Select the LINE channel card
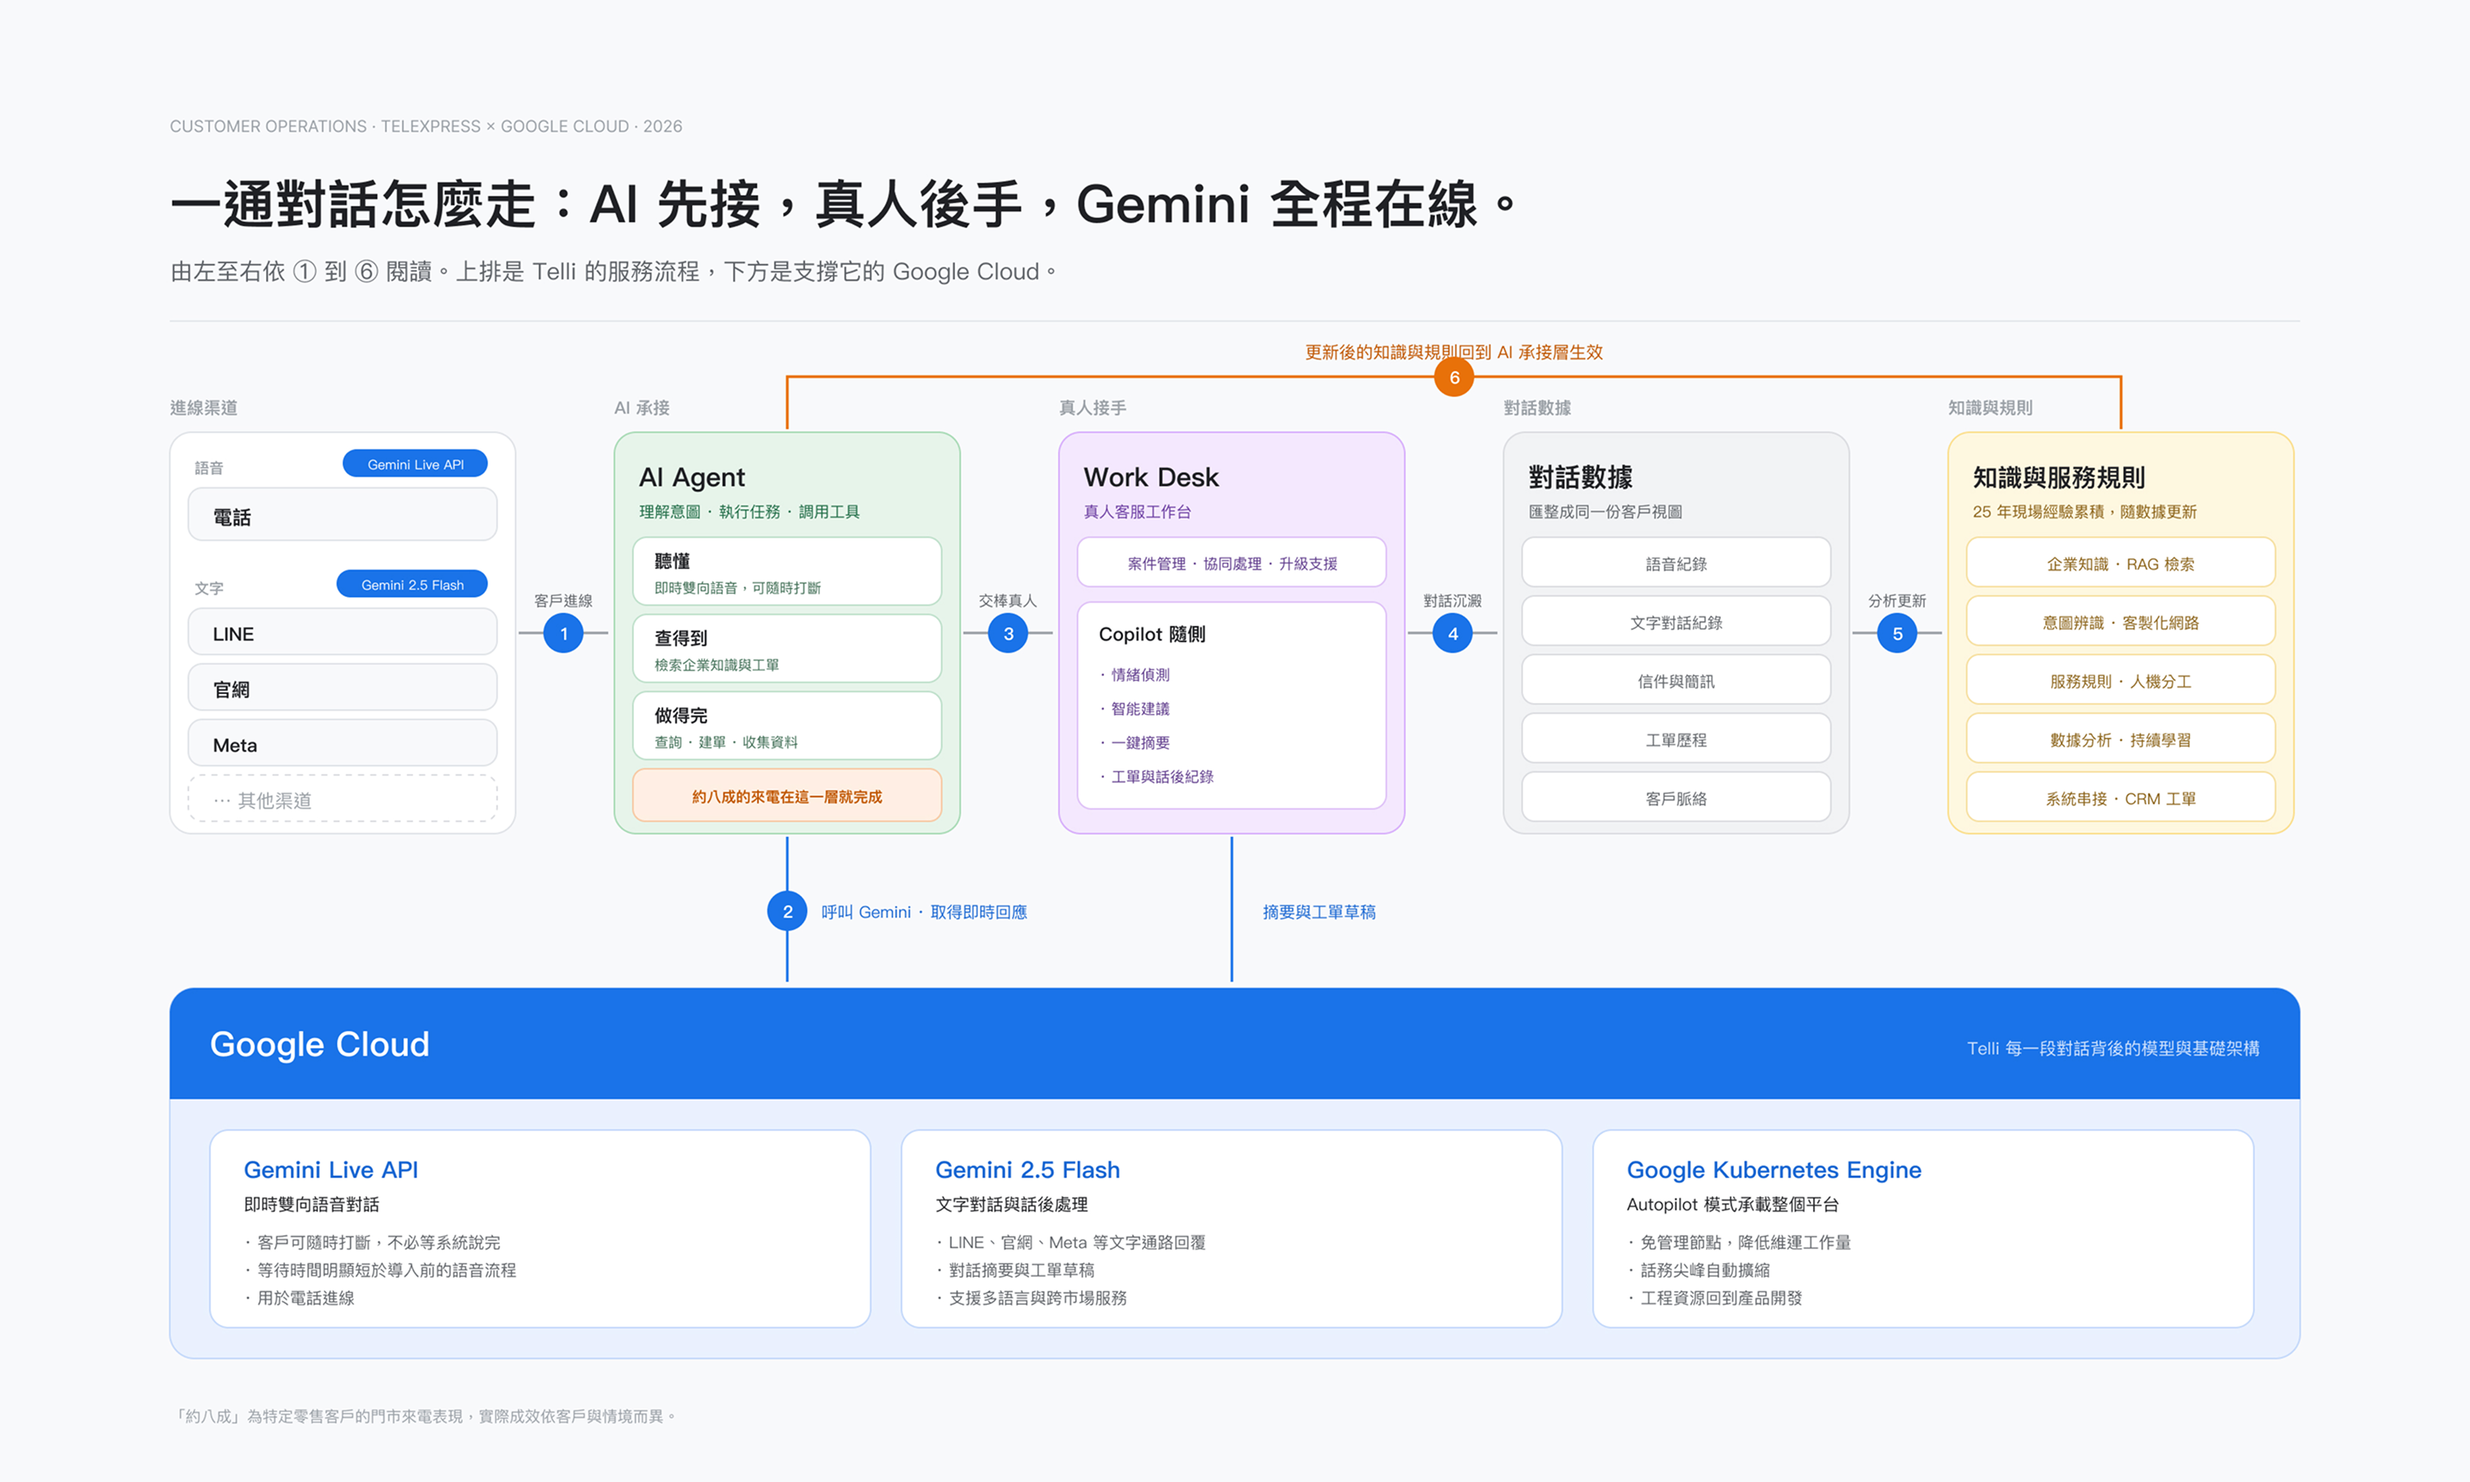The width and height of the screenshot is (2470, 1482). click(343, 633)
